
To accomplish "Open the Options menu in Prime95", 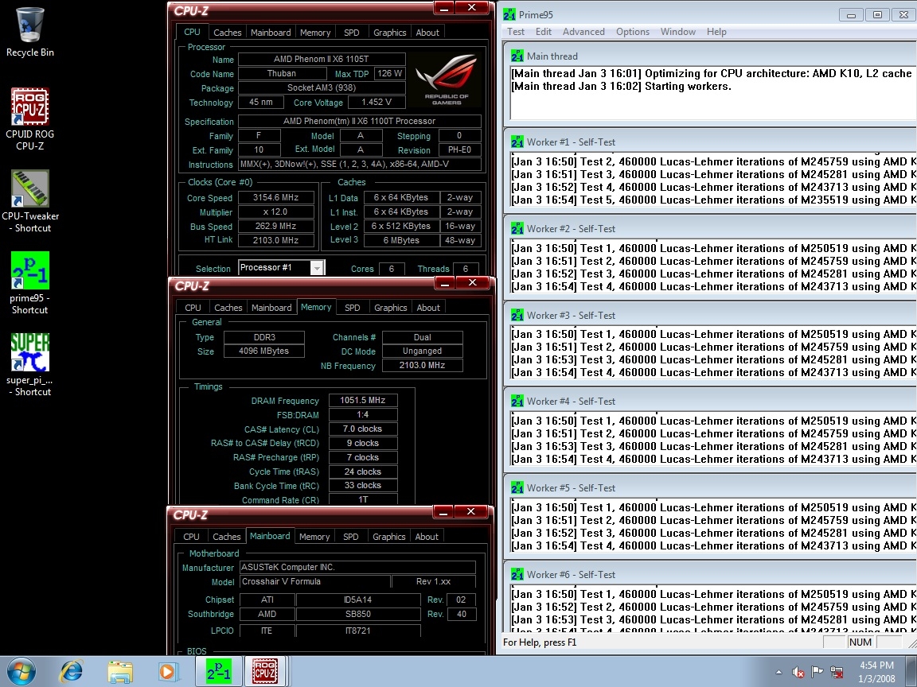I will click(633, 32).
